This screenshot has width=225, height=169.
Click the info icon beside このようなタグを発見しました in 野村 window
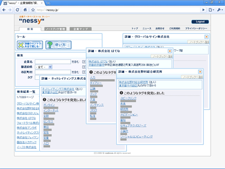[x=121, y=93]
